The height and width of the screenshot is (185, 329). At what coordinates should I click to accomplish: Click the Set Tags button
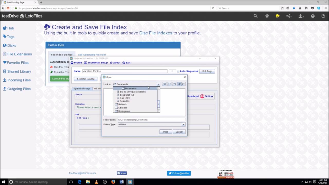(207, 71)
